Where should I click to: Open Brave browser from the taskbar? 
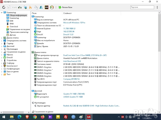coord(27,117)
